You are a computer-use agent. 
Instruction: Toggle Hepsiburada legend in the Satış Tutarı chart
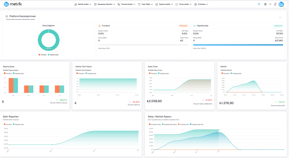[163, 73]
